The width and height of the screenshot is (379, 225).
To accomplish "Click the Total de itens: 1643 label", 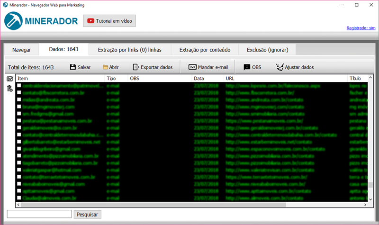I will (31, 67).
